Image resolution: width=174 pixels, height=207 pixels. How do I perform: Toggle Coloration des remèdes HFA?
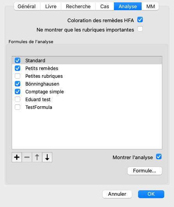[x=140, y=20]
